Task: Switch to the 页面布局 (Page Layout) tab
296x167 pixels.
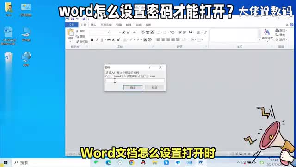Action: point(106,25)
